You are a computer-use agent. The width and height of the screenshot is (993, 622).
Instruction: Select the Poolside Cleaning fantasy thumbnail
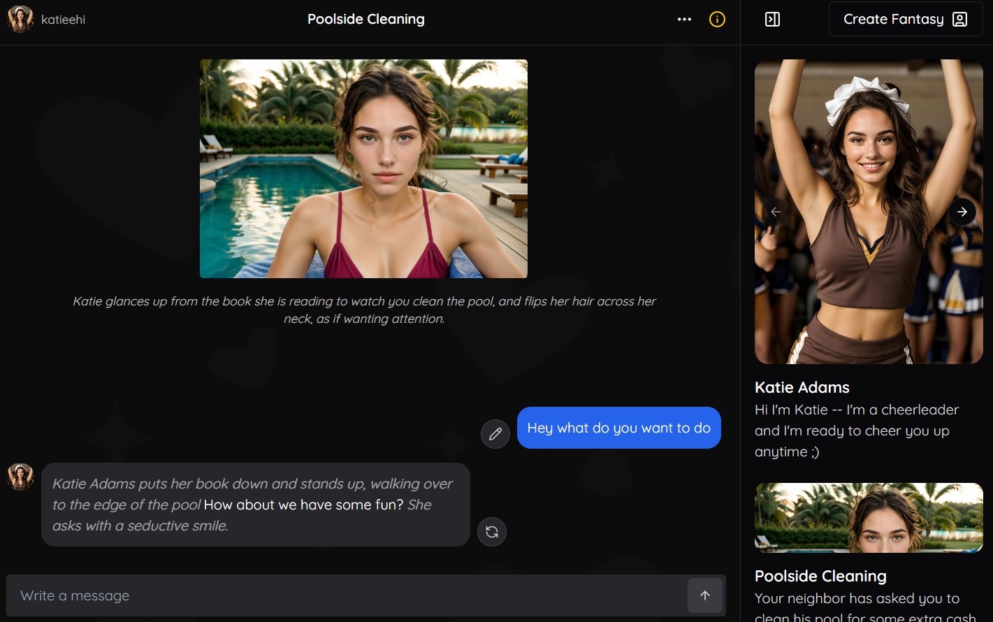[x=869, y=518]
